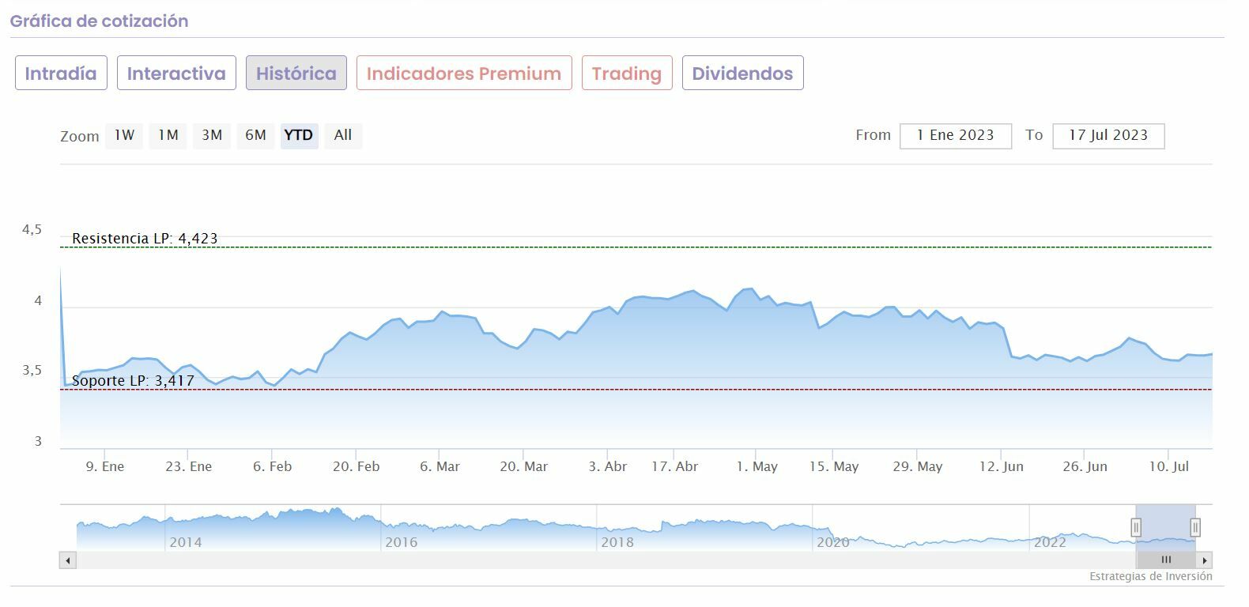The image size is (1249, 607).
Task: Click the navigator scroll left arrow
Action: (68, 560)
